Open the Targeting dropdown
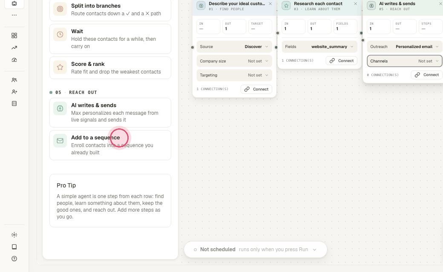Screen dimensions: 443x272 click(234, 75)
